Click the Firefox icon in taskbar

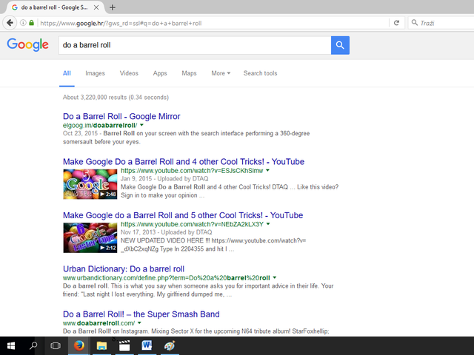coord(79,346)
